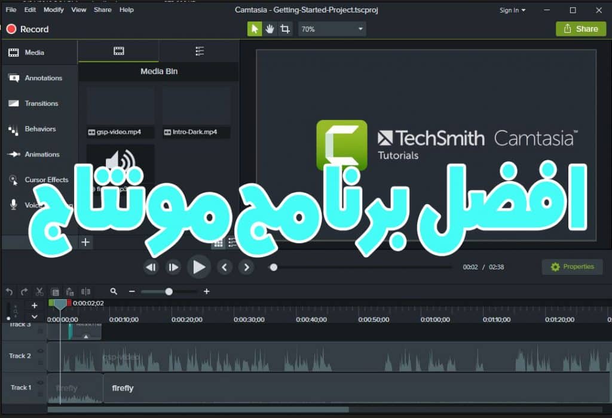Select the small clip on Track 3
Image resolution: width=612 pixels, height=418 pixels.
pos(85,331)
